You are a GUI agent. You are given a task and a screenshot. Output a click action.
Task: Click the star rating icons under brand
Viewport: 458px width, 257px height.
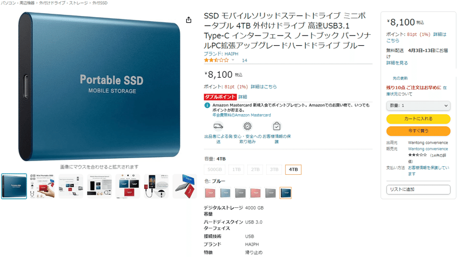pyautogui.click(x=216, y=60)
